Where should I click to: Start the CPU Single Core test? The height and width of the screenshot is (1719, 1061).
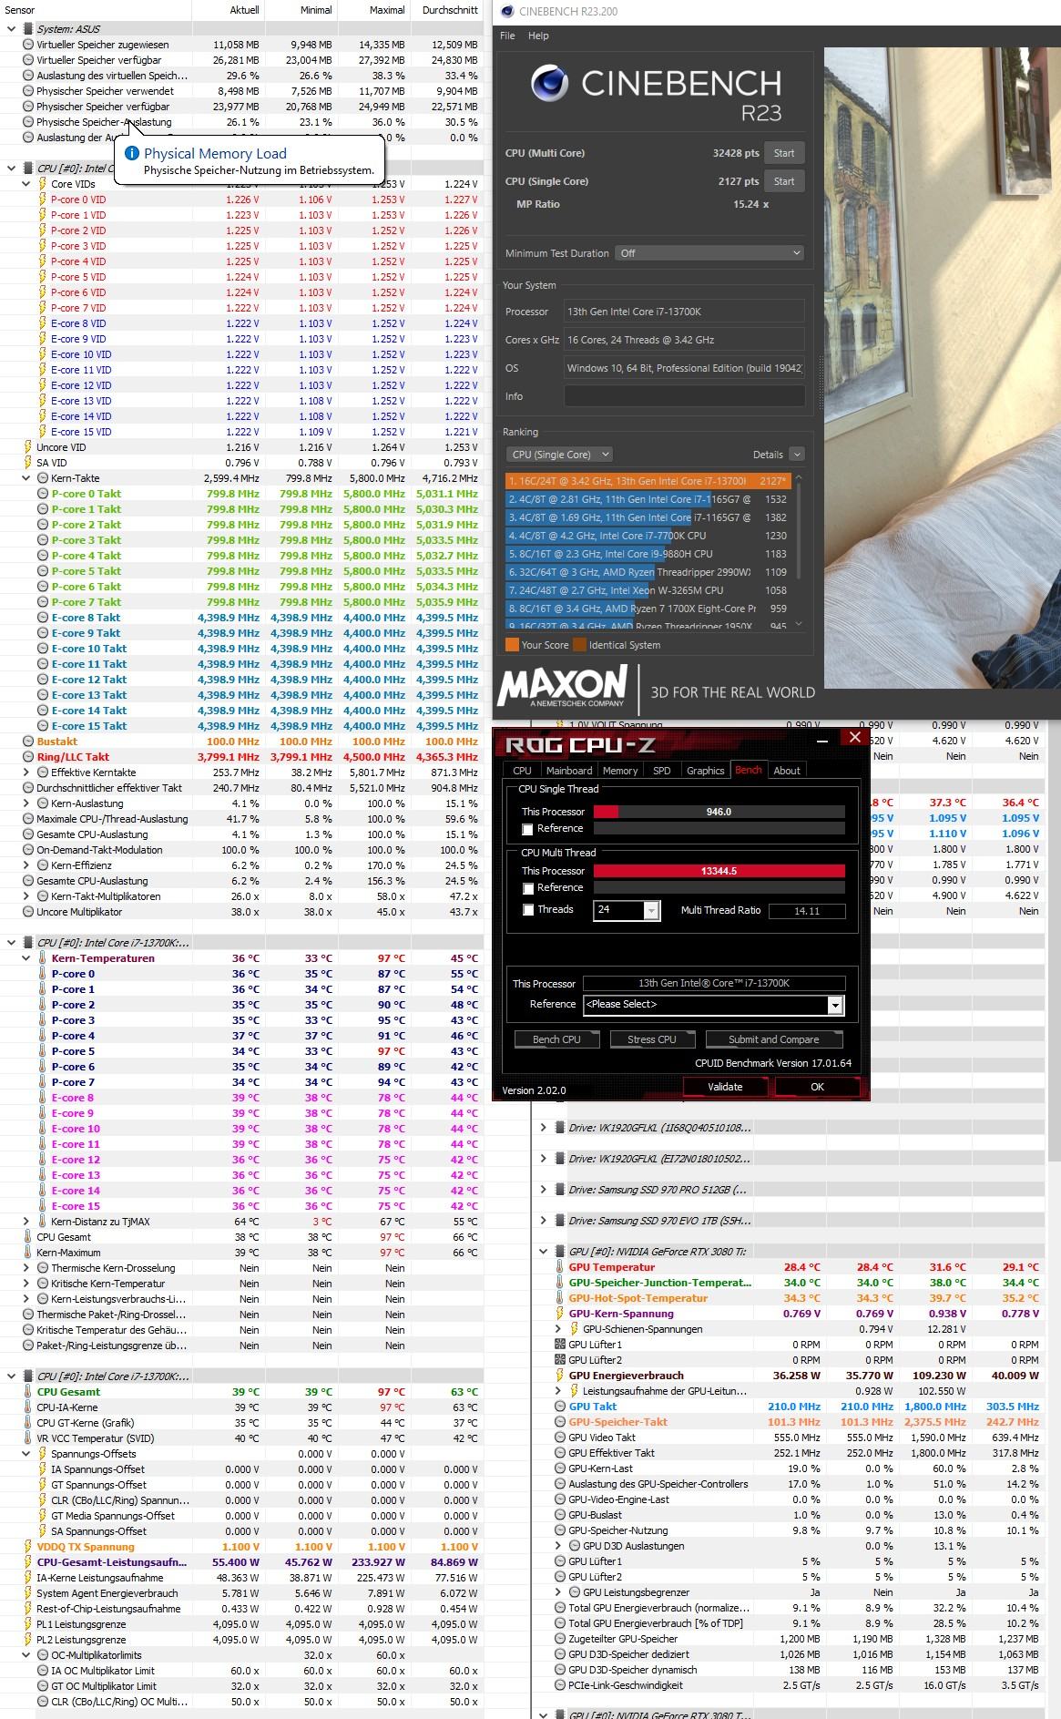(784, 181)
